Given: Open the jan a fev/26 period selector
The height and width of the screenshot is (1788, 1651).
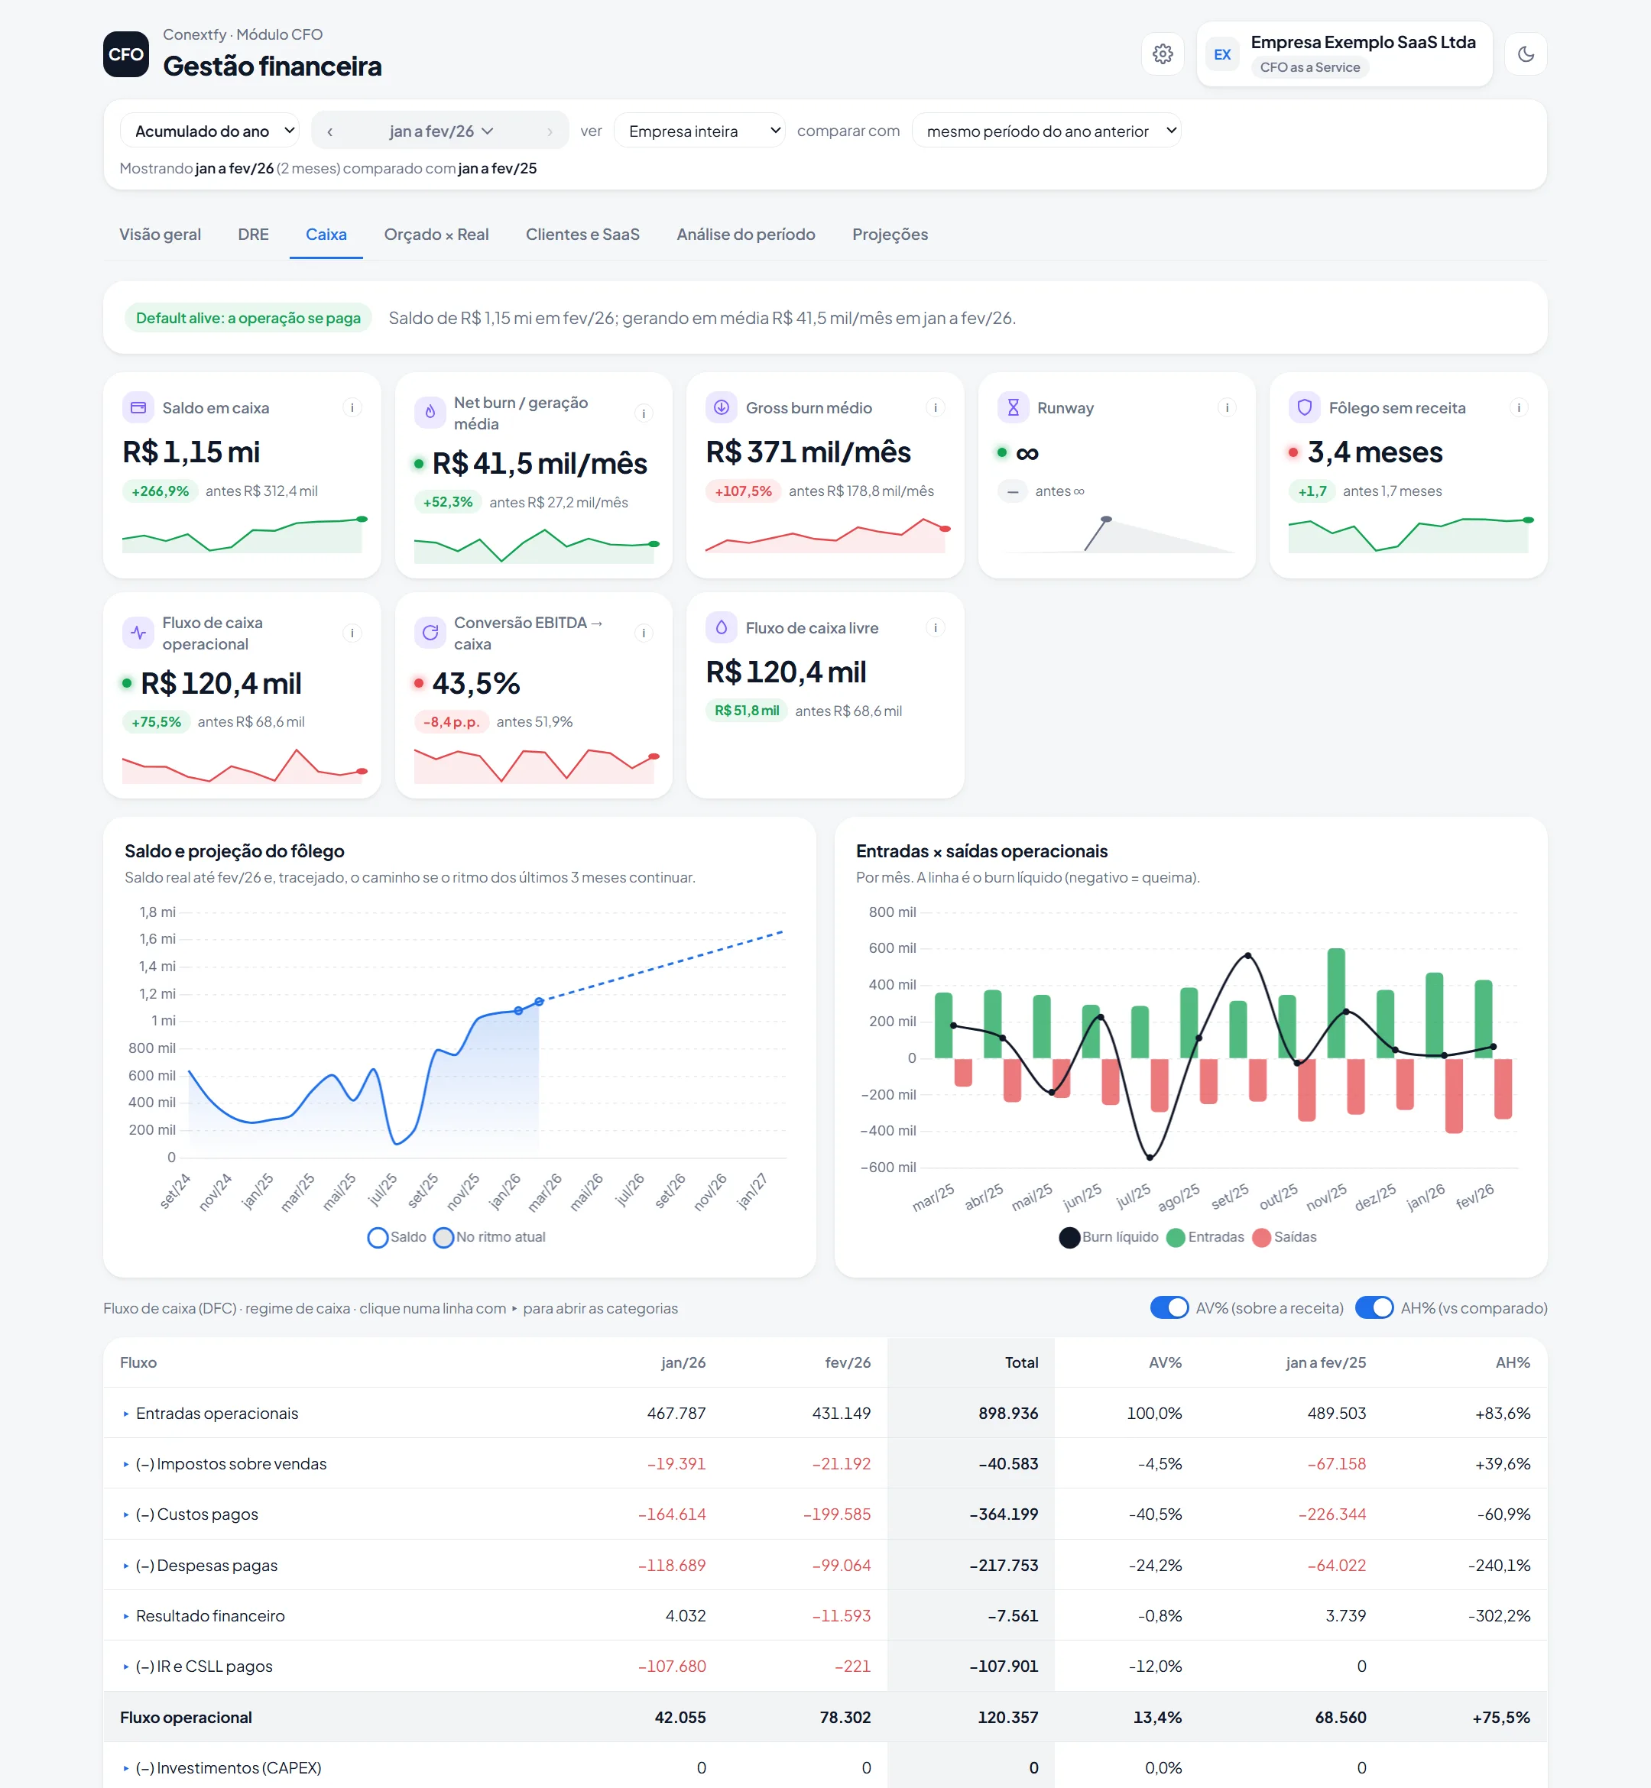Looking at the screenshot, I should (440, 131).
